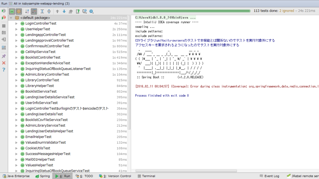Select UserInfoServiceTest row
The image size is (319, 179).
point(68,103)
